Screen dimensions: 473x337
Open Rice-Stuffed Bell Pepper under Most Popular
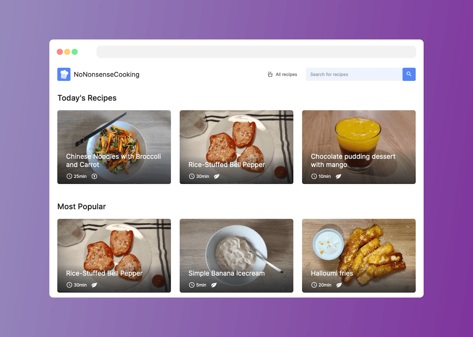(114, 255)
